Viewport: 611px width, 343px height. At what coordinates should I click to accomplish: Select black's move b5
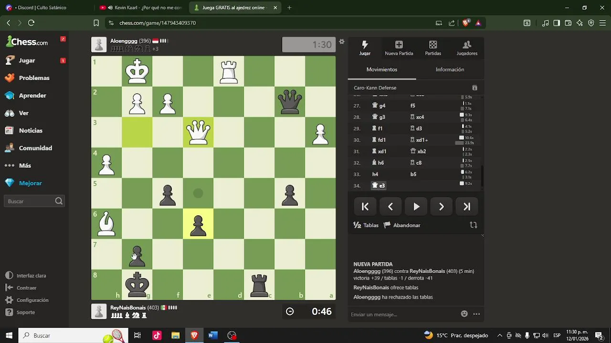click(x=413, y=174)
